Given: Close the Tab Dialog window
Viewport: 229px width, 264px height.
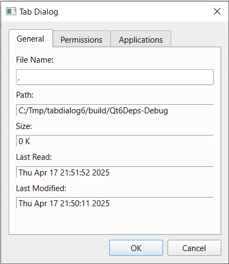Looking at the screenshot, I should coord(217,11).
